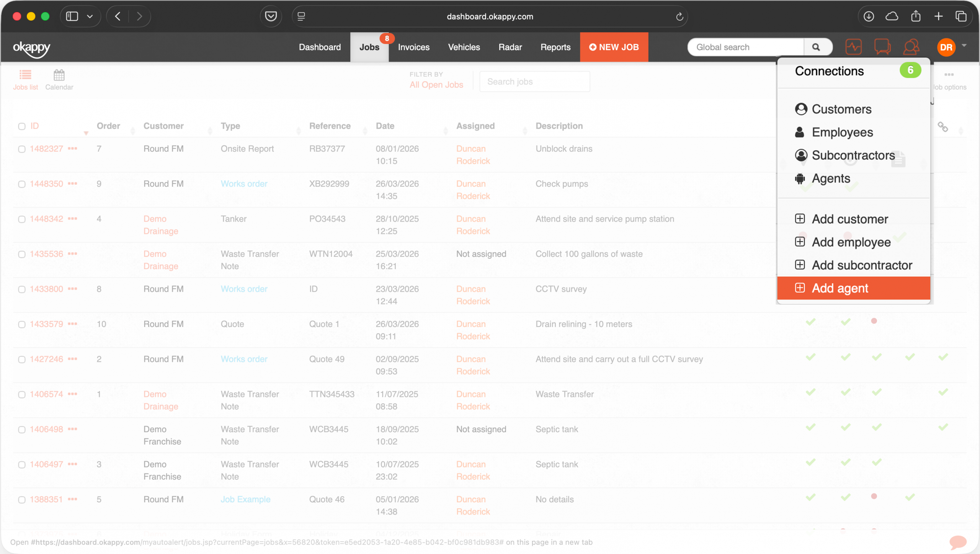Open Safari downloads icon

869,16
